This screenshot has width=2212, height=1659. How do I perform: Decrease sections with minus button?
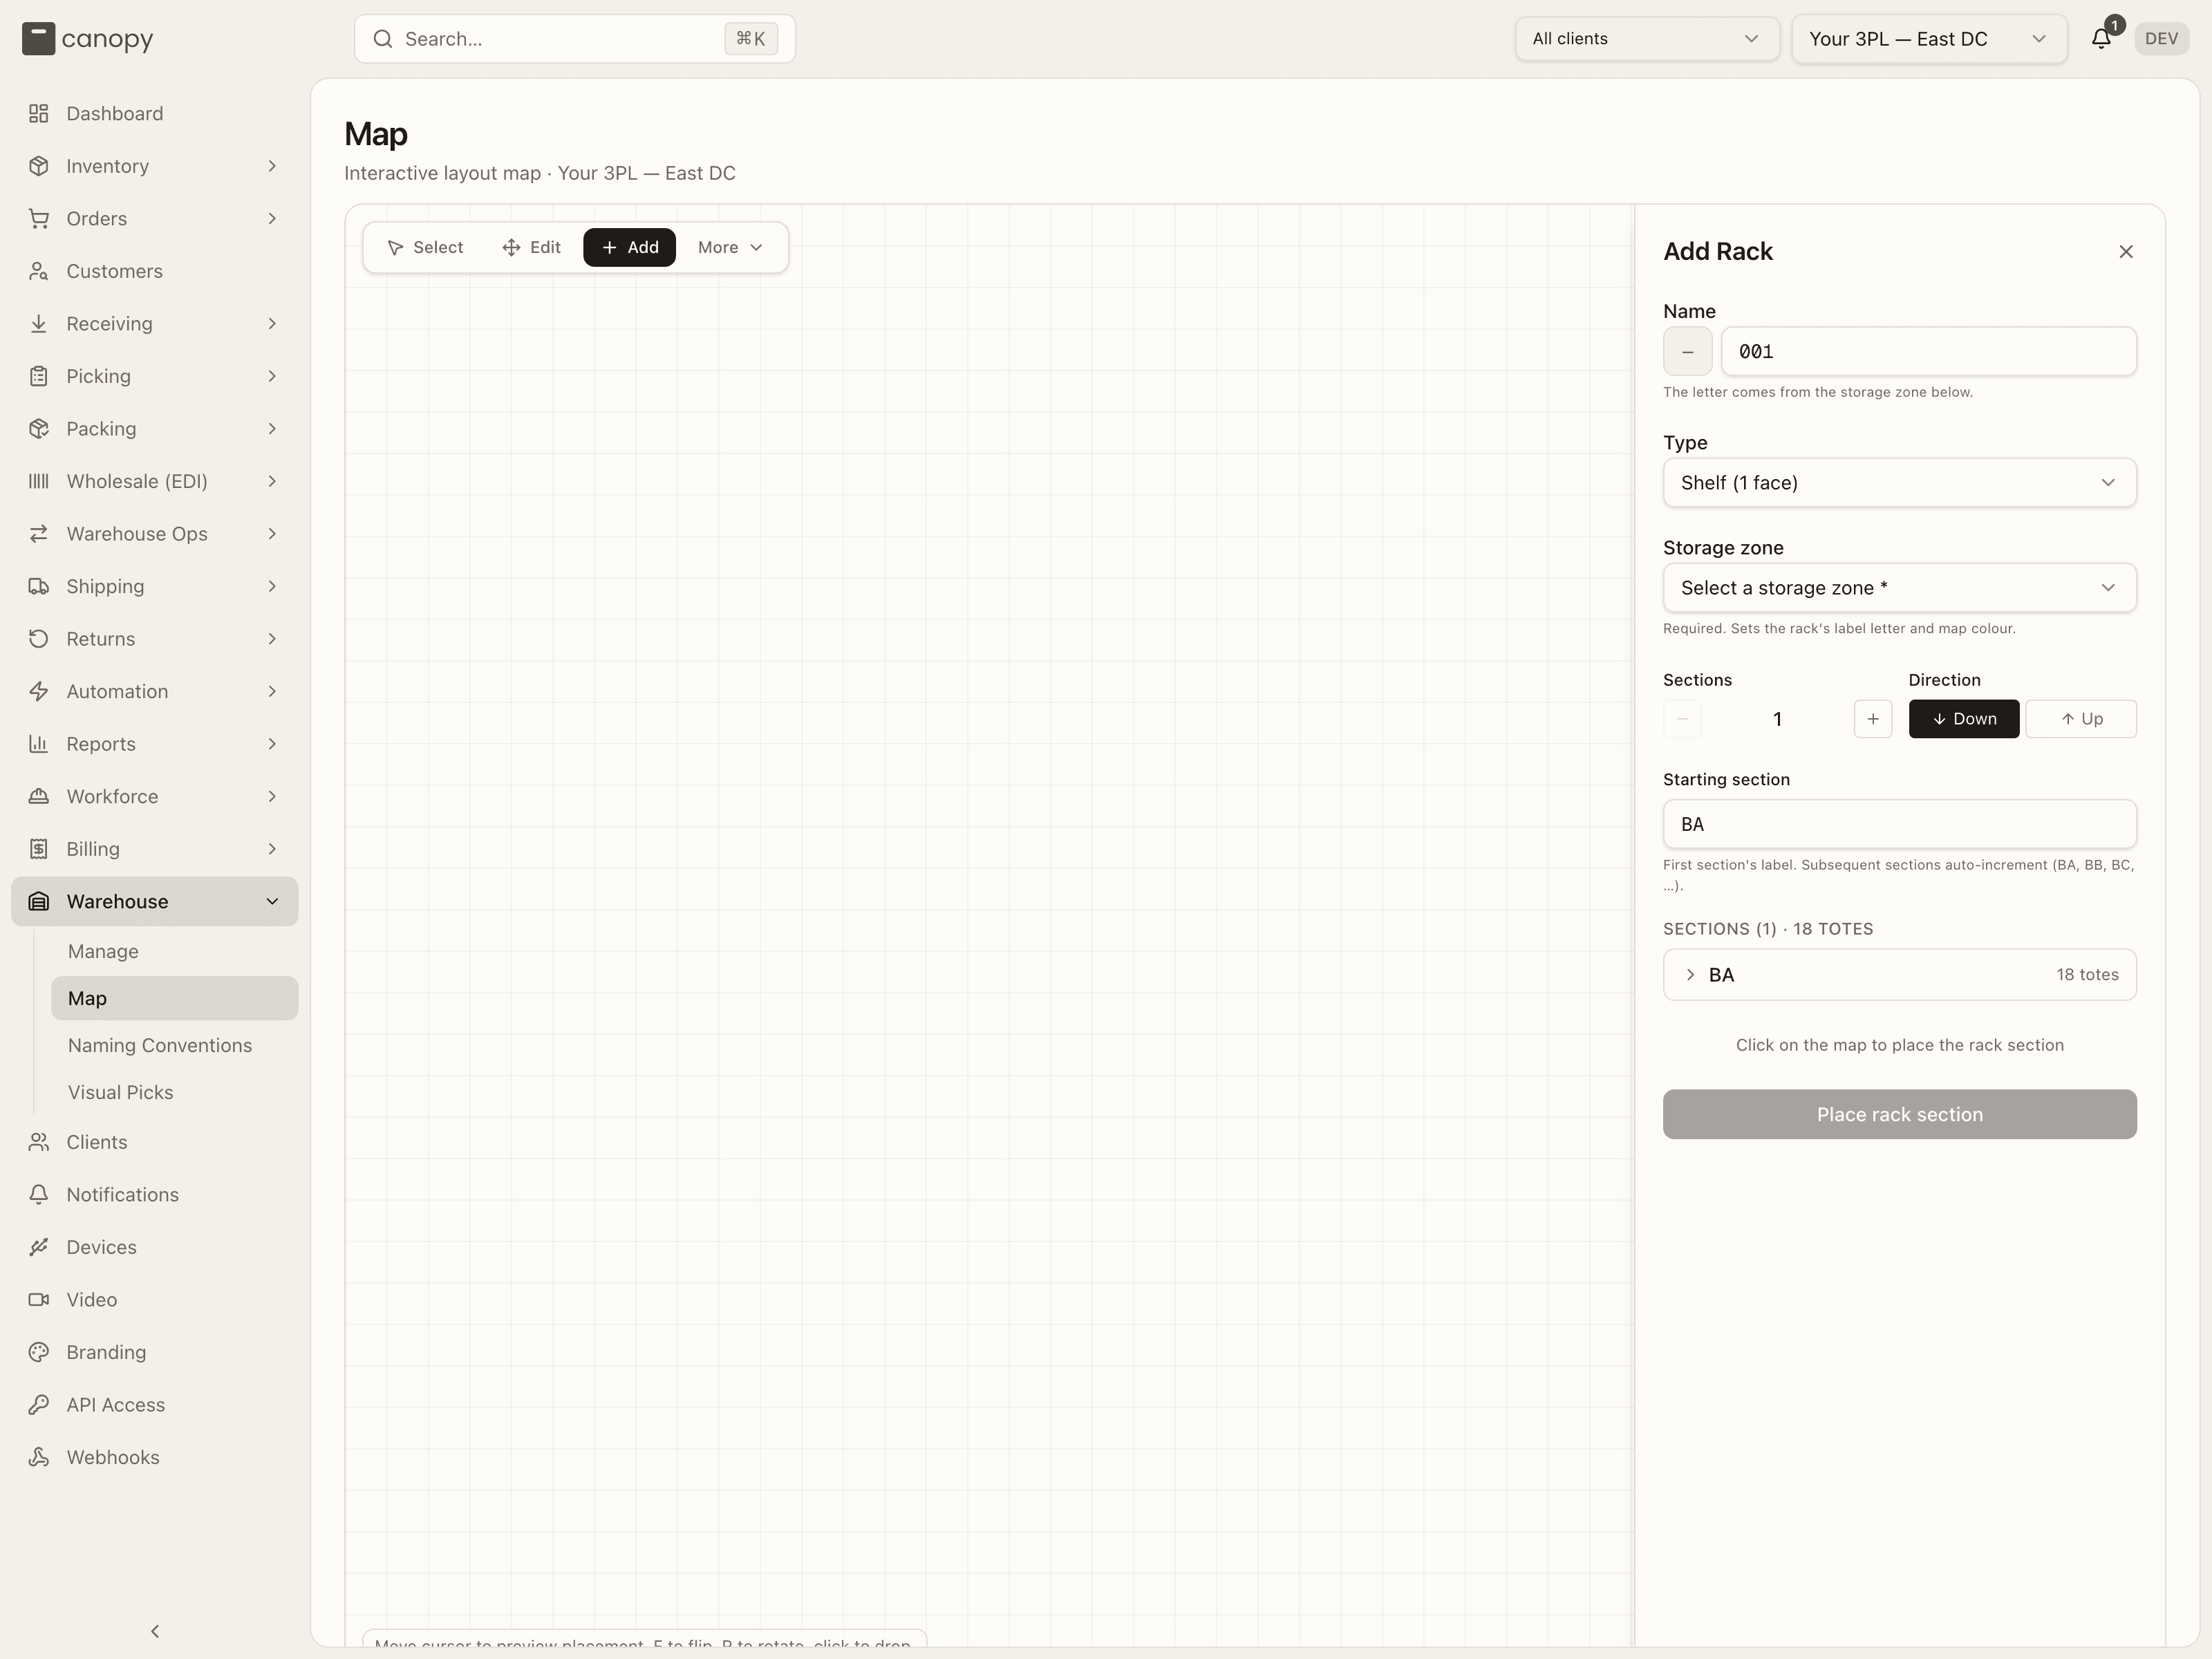tap(1682, 719)
